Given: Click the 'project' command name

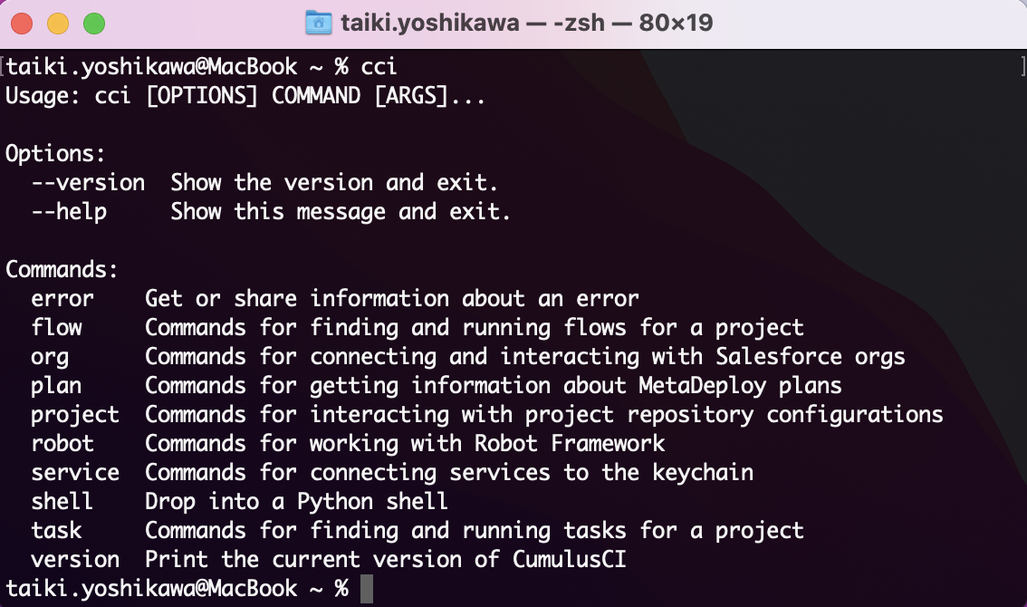Looking at the screenshot, I should 75,415.
